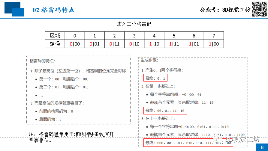Screen dimensions: 268x151
Task: Click step '1. 产生0、1两个字符串:'
Action: pyautogui.click(x=162, y=70)
